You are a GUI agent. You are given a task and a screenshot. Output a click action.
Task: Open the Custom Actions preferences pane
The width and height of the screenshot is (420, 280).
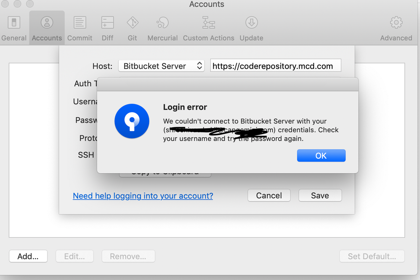point(209,28)
